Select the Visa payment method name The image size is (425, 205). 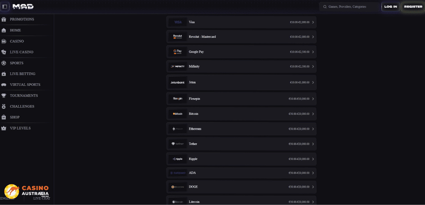point(192,22)
